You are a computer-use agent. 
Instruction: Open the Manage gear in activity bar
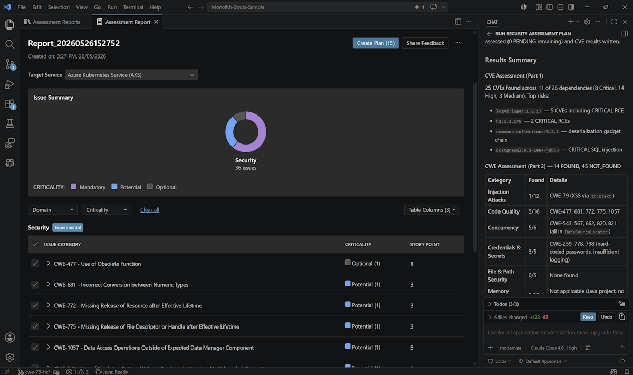(x=9, y=358)
